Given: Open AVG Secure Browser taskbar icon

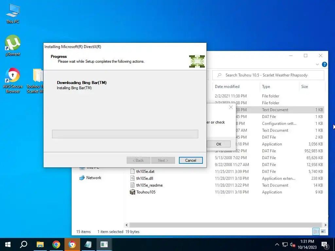Looking at the screenshot, I should point(72,244).
